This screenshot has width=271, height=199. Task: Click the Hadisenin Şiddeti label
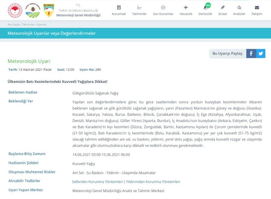pos(23,163)
